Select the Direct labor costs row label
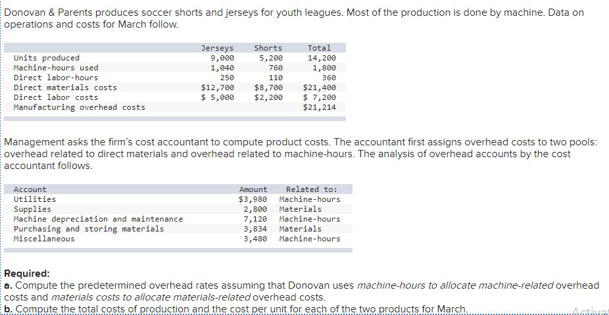Screen dimensions: 609x315 coord(56,97)
